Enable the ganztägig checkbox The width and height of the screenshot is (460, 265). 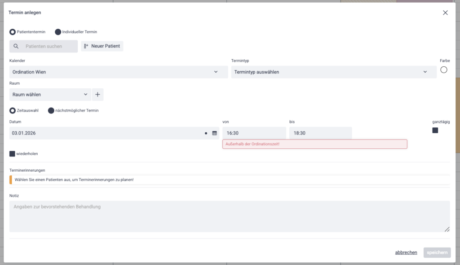click(435, 130)
